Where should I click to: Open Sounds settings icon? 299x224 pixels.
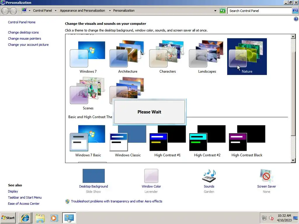click(x=209, y=176)
